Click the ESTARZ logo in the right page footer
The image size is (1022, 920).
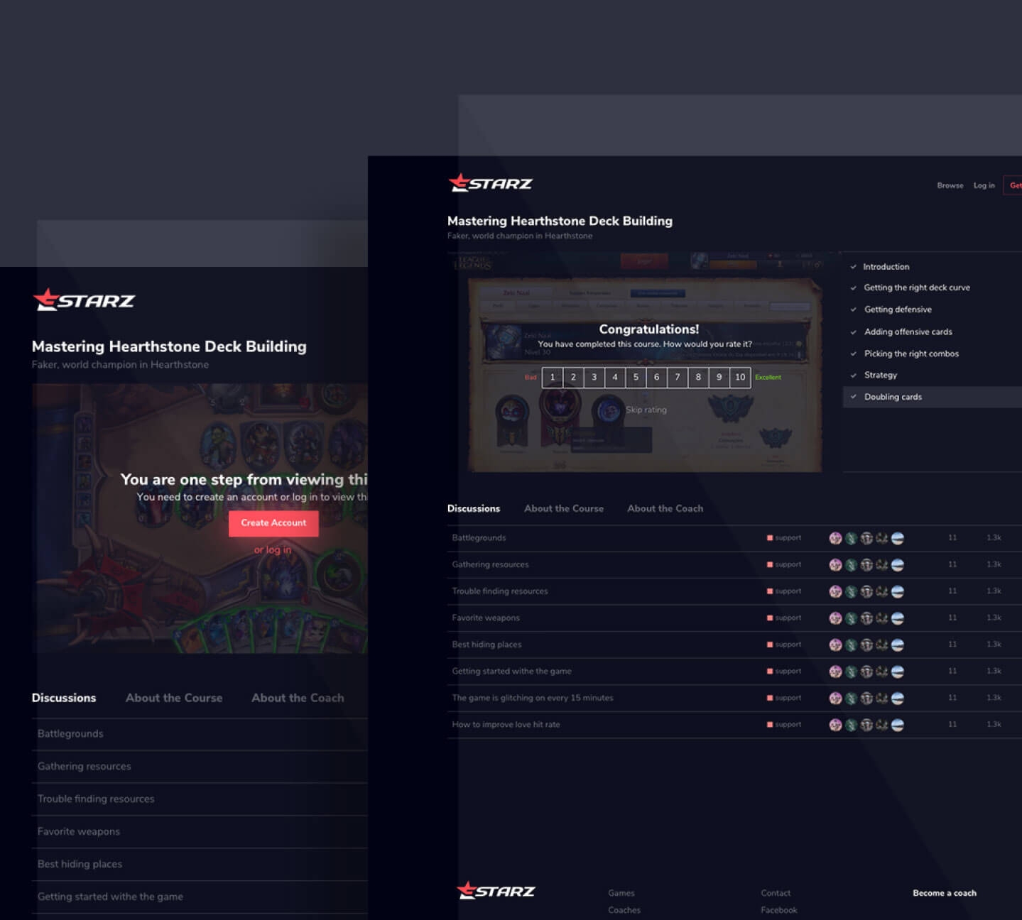pos(496,890)
